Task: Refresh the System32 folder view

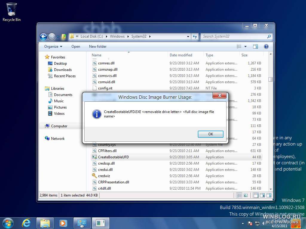Action: [x=195, y=36]
